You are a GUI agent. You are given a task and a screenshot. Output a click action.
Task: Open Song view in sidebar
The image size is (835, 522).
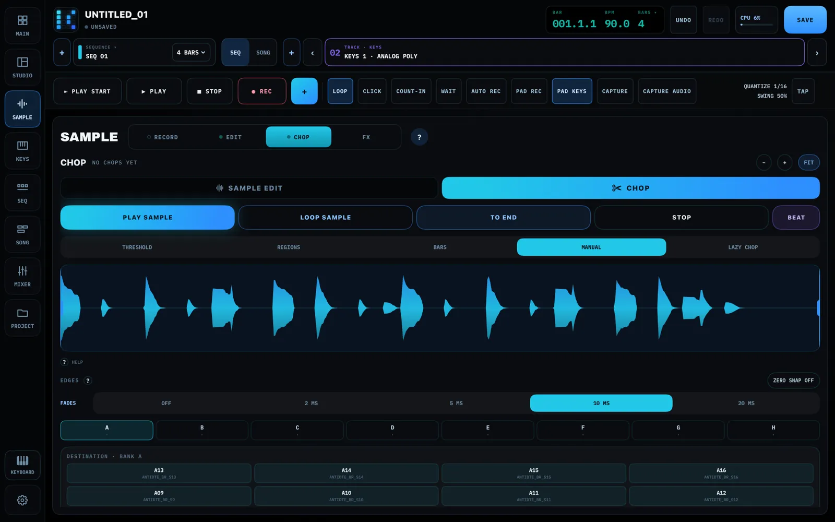(x=22, y=234)
